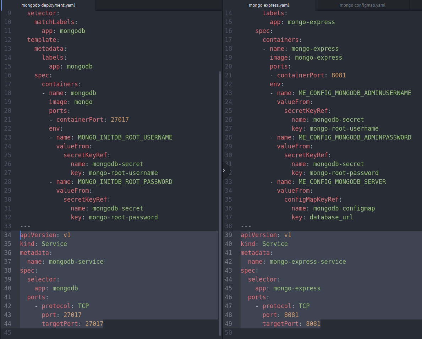422x339 pixels.
Task: Click ME_CONFIG_MONGODB_SERVER
Action: (342, 182)
